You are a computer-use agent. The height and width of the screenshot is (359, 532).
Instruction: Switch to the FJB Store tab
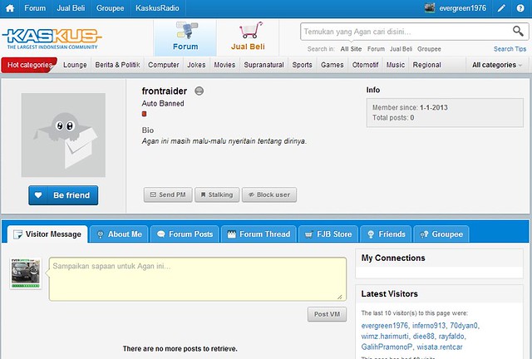328,234
